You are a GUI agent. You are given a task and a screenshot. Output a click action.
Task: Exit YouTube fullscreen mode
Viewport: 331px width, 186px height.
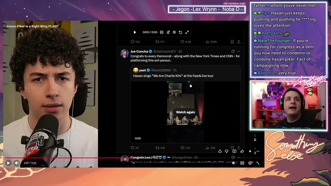[258, 163]
